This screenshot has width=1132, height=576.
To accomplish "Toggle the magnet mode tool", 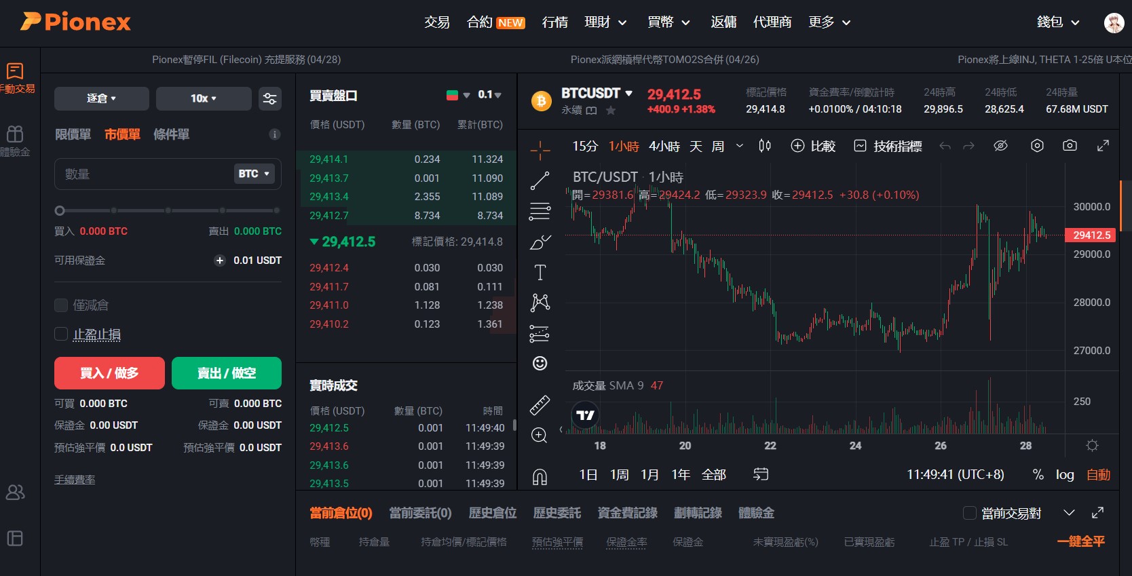I will pyautogui.click(x=540, y=477).
